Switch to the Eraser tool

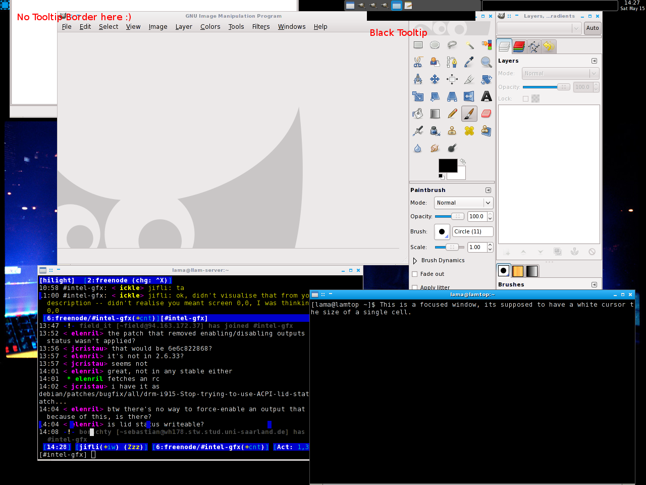(487, 114)
